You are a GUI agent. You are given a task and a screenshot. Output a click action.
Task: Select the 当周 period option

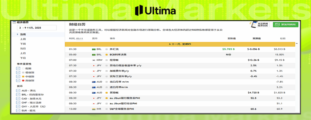(23, 35)
